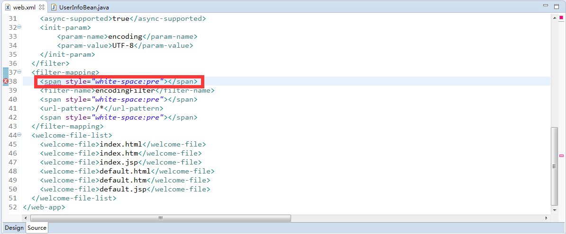The height and width of the screenshot is (234, 566).
Task: Click the scroll up arrow
Action: click(555, 17)
